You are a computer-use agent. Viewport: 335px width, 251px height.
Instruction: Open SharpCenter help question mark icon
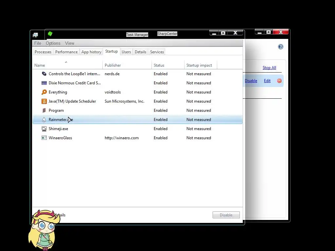[280, 47]
